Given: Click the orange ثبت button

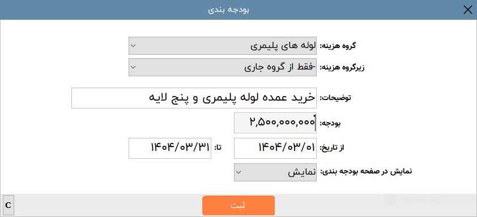Looking at the screenshot, I should point(238,206).
